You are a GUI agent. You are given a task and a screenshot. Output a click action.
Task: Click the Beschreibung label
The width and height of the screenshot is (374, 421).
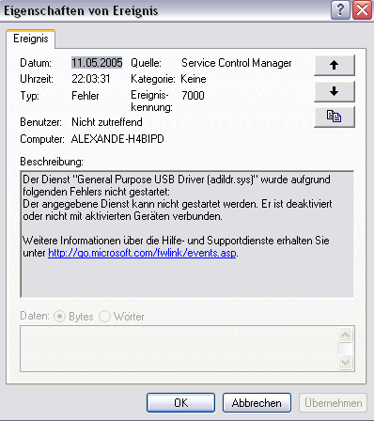tap(52, 162)
